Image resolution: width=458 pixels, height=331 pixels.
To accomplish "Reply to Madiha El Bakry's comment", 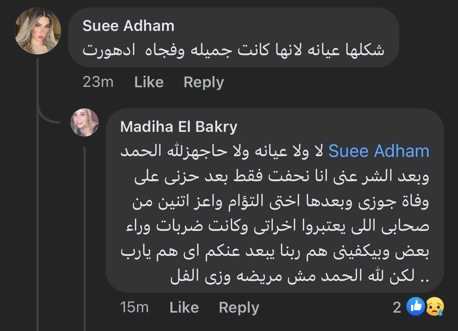I will pos(239,308).
